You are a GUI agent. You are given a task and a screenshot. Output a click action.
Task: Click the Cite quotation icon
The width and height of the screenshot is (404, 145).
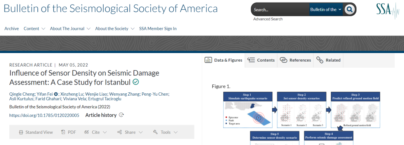coord(86,132)
